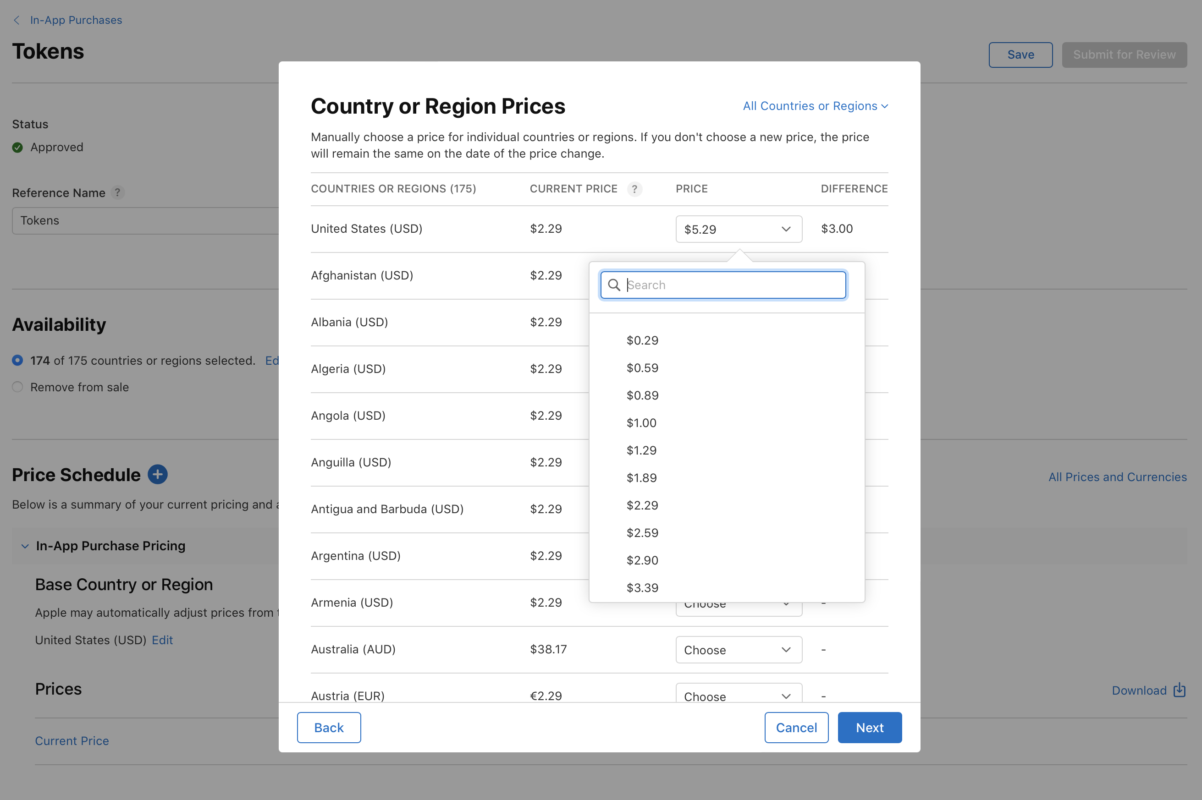Viewport: 1202px width, 800px height.
Task: Select $1.29 from the price list
Action: [642, 450]
